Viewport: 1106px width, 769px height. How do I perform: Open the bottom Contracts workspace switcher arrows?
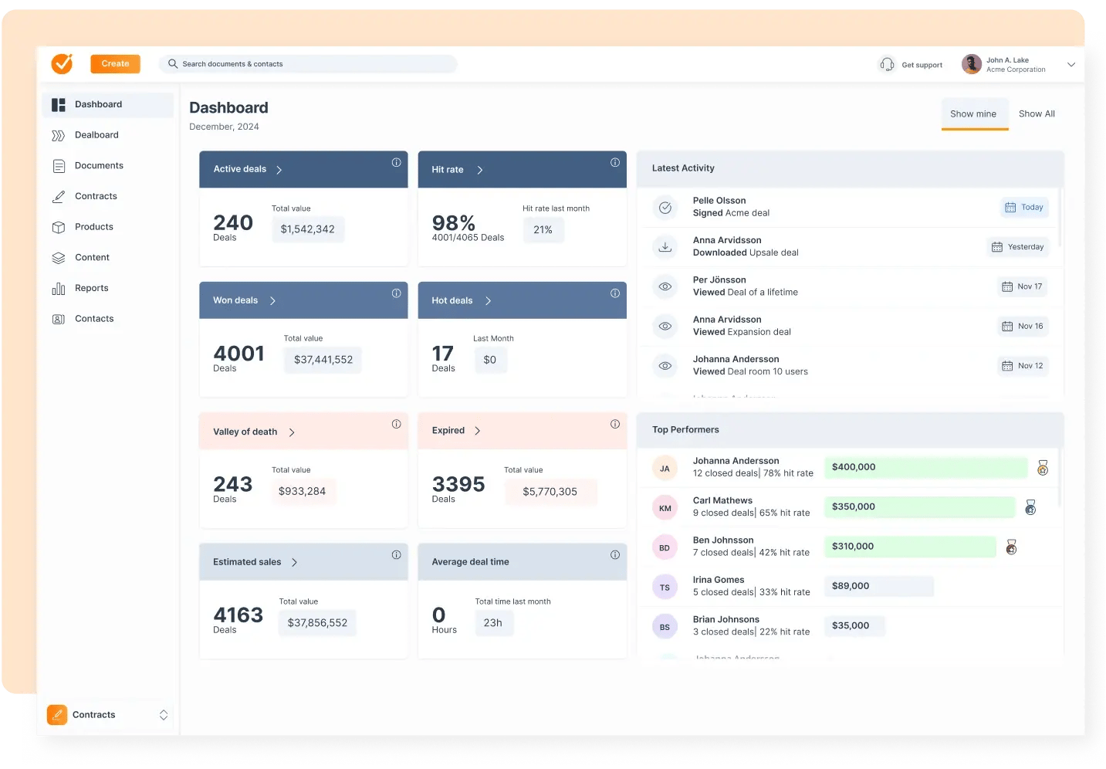click(164, 715)
